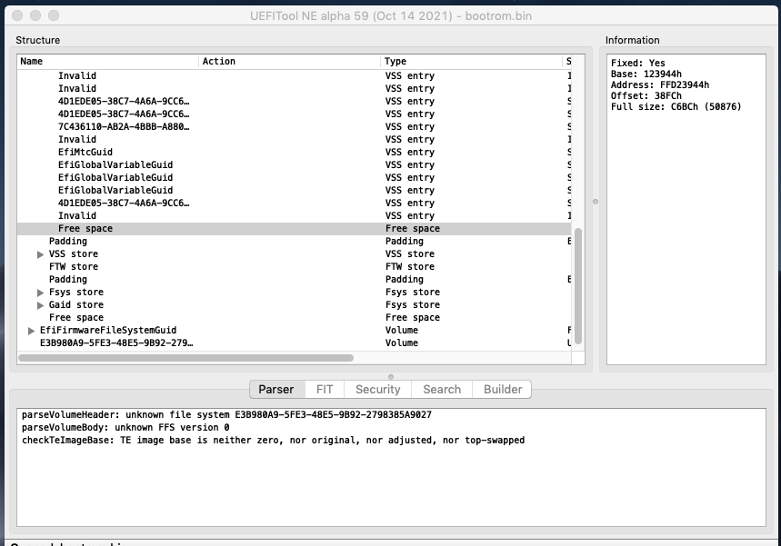The height and width of the screenshot is (546, 781).
Task: Click the red close window button
Action: point(17,16)
